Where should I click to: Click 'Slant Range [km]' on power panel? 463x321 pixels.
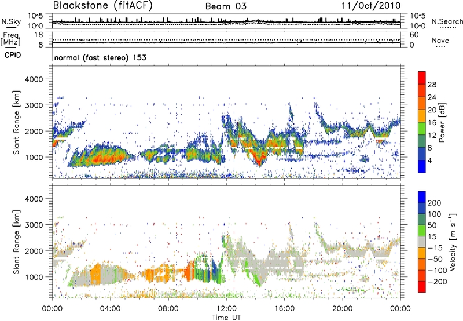pos(16,122)
